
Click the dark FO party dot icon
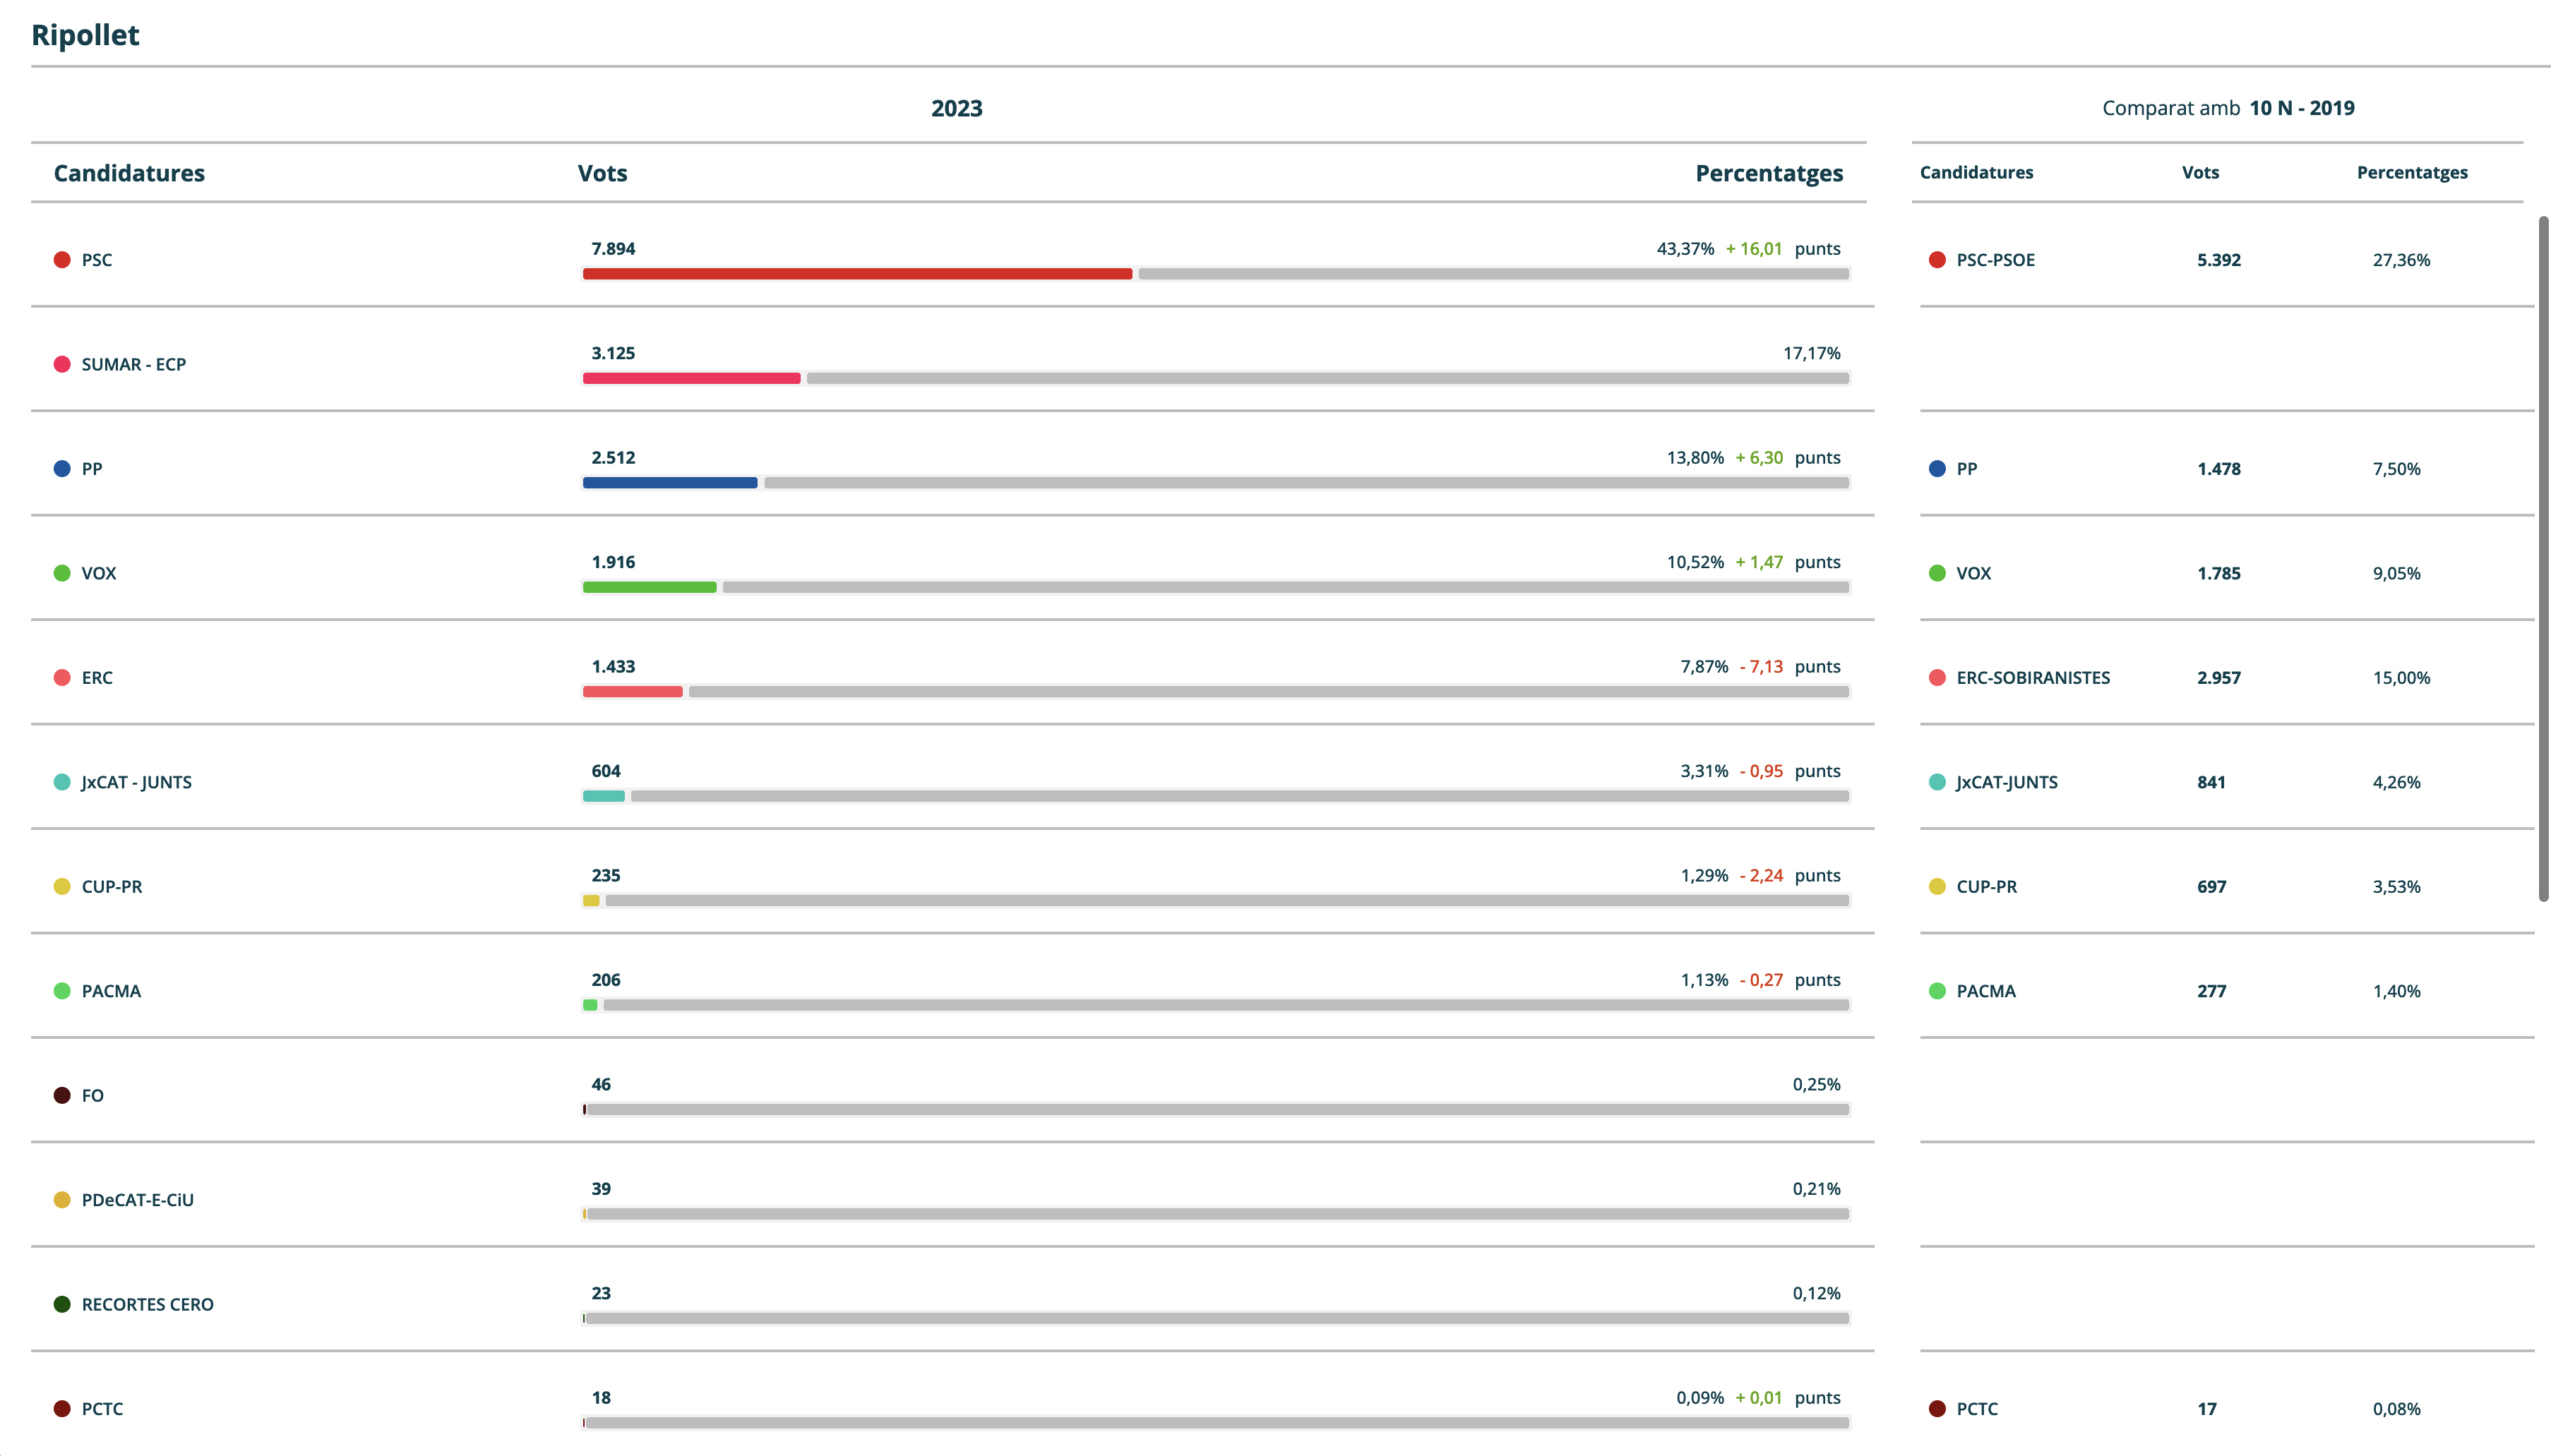click(x=62, y=1096)
